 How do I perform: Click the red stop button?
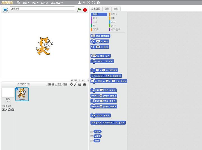point(85,10)
